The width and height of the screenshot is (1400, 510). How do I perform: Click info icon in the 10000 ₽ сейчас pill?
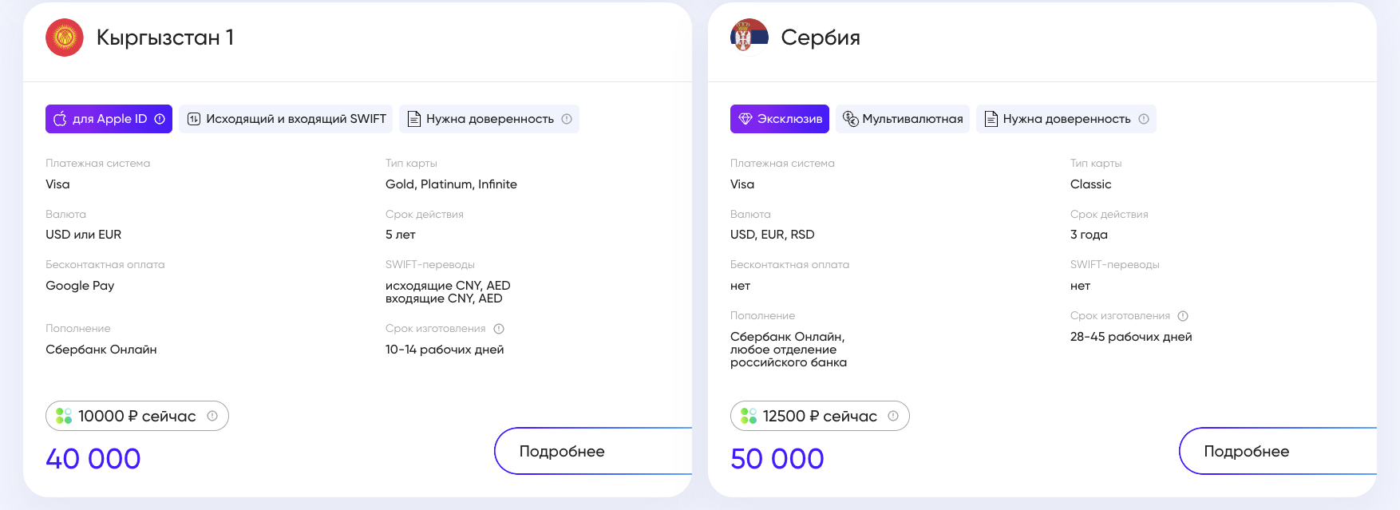click(212, 416)
